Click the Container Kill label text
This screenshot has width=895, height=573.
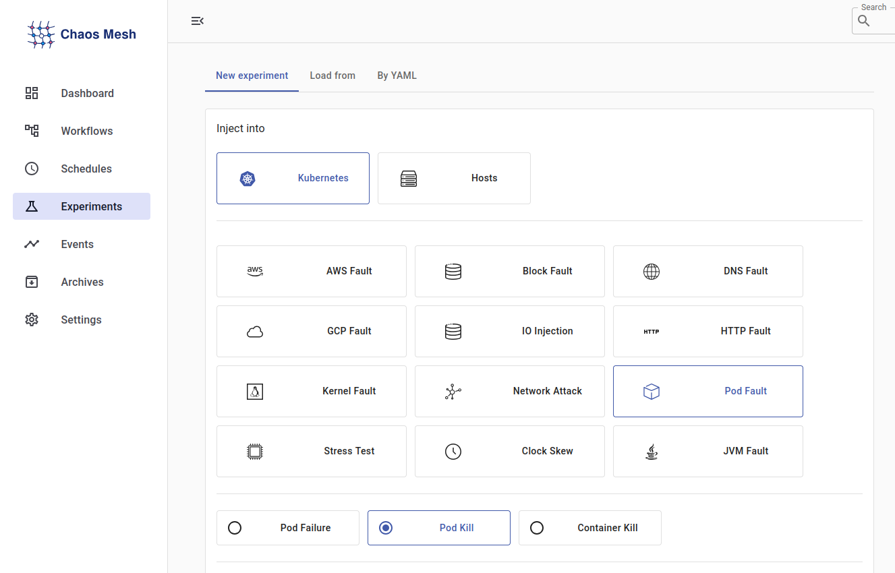coord(608,528)
